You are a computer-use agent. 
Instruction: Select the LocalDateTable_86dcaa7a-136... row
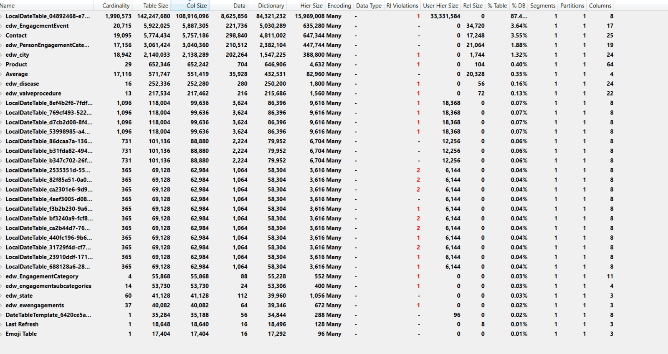click(307, 141)
